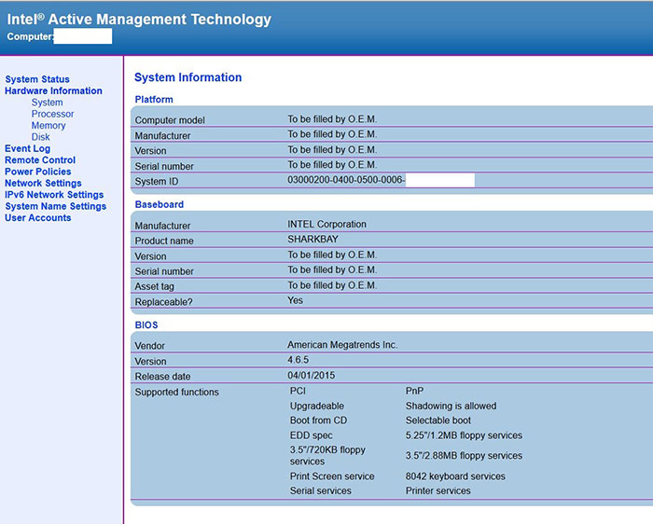653x524 pixels.
Task: Click the Baseboard section heading
Action: click(x=160, y=204)
